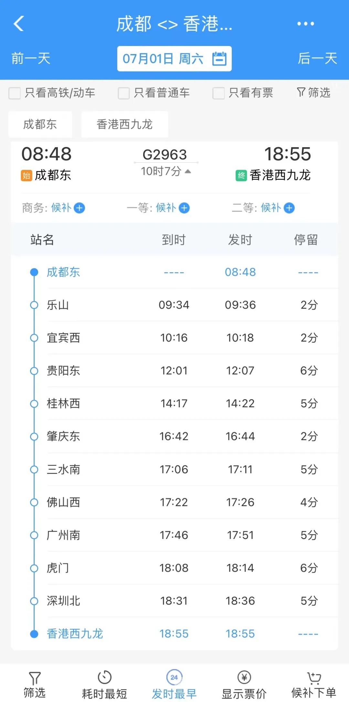Open 候补下单 cart icon

tap(314, 677)
